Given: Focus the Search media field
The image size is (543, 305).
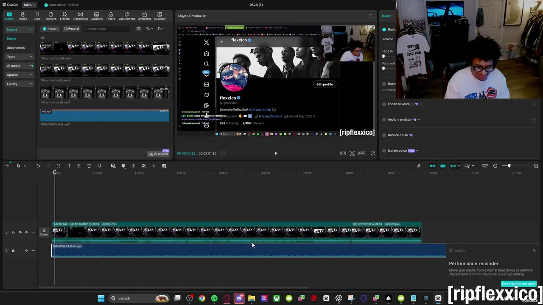Looking at the screenshot, I should click(106, 29).
